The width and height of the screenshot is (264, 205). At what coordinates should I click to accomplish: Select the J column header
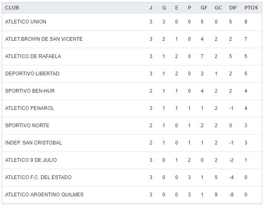pyautogui.click(x=151, y=8)
